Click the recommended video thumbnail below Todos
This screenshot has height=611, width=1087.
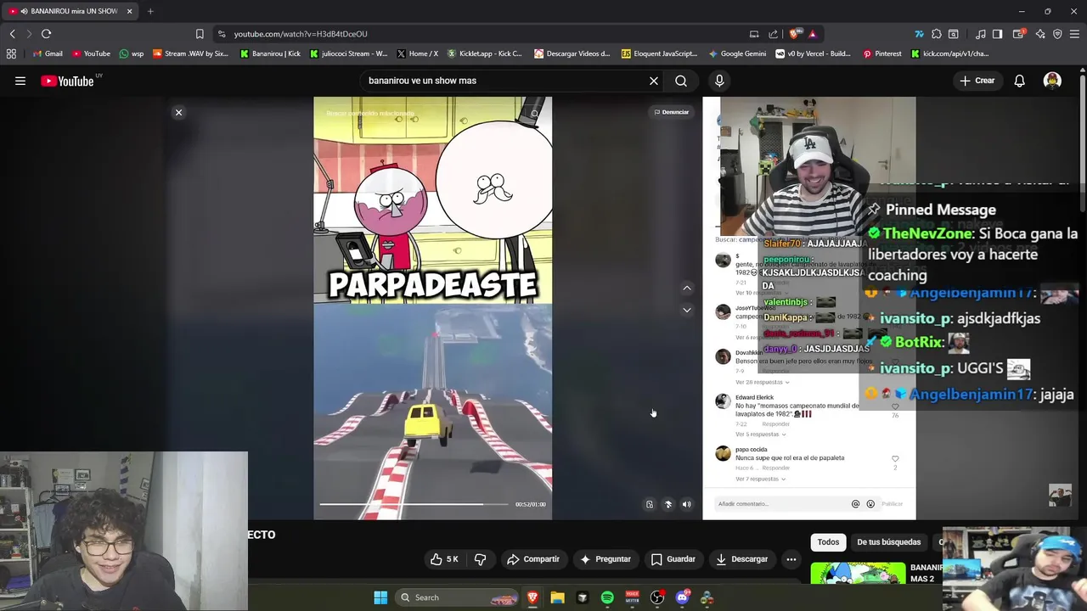[858, 575]
